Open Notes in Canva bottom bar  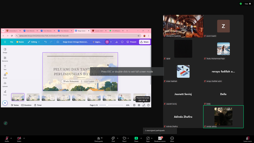coord(15,105)
